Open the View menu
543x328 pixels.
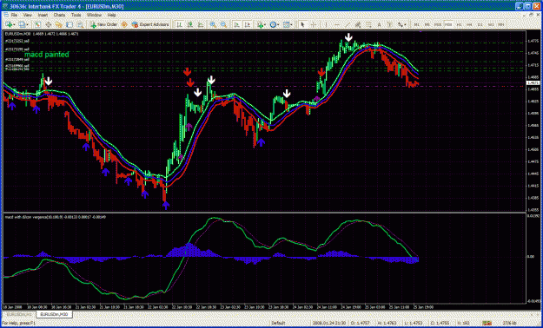click(x=27, y=16)
